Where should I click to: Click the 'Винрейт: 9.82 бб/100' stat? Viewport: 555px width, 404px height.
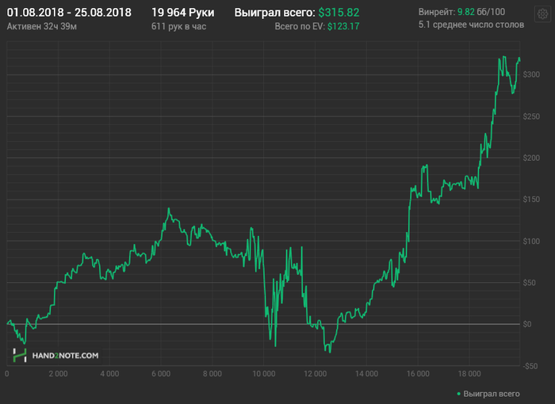(x=461, y=12)
